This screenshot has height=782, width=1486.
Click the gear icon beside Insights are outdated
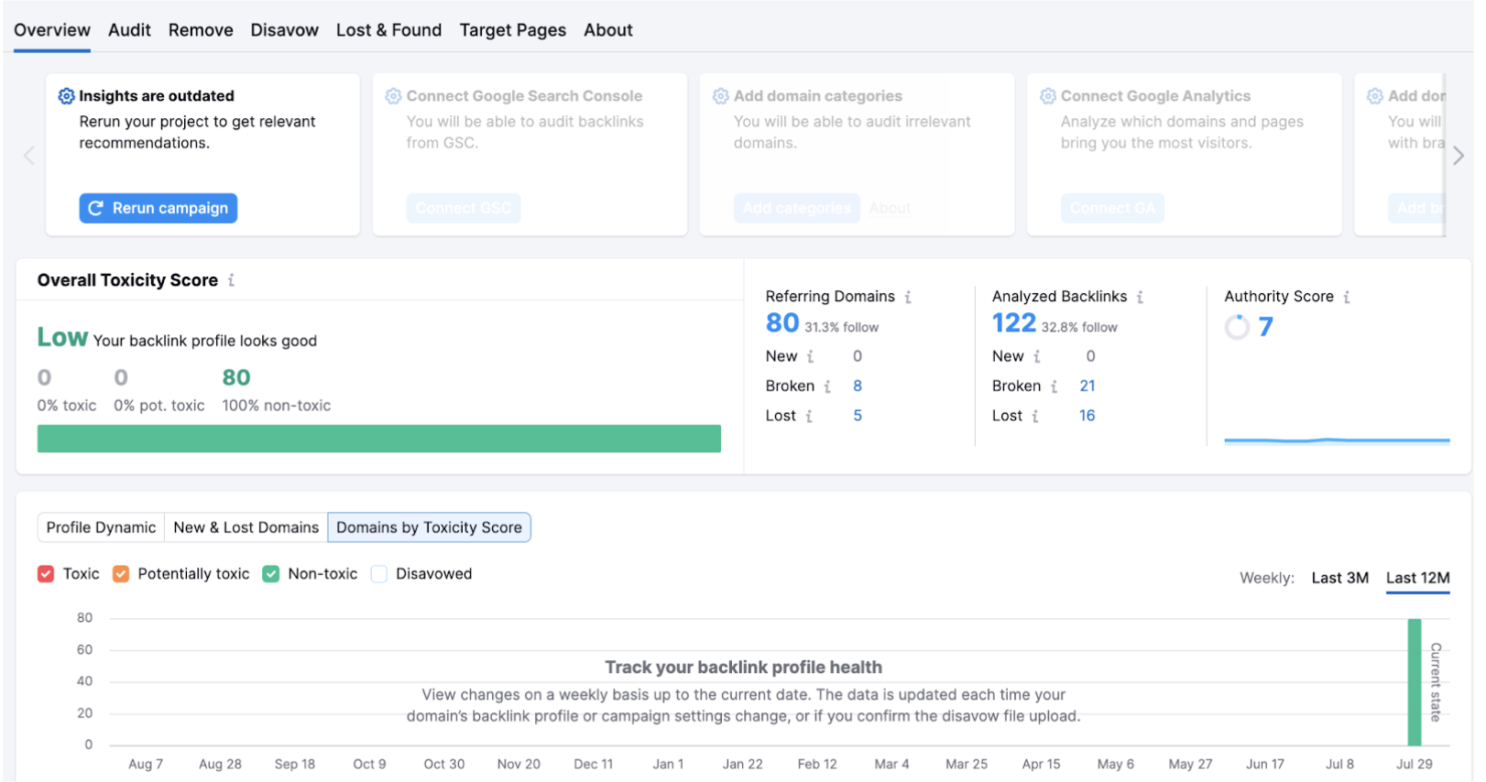point(66,96)
